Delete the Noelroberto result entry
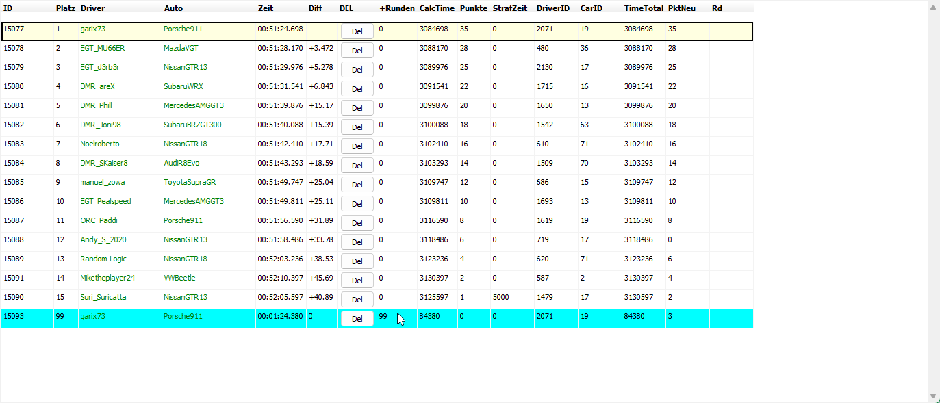 357,146
